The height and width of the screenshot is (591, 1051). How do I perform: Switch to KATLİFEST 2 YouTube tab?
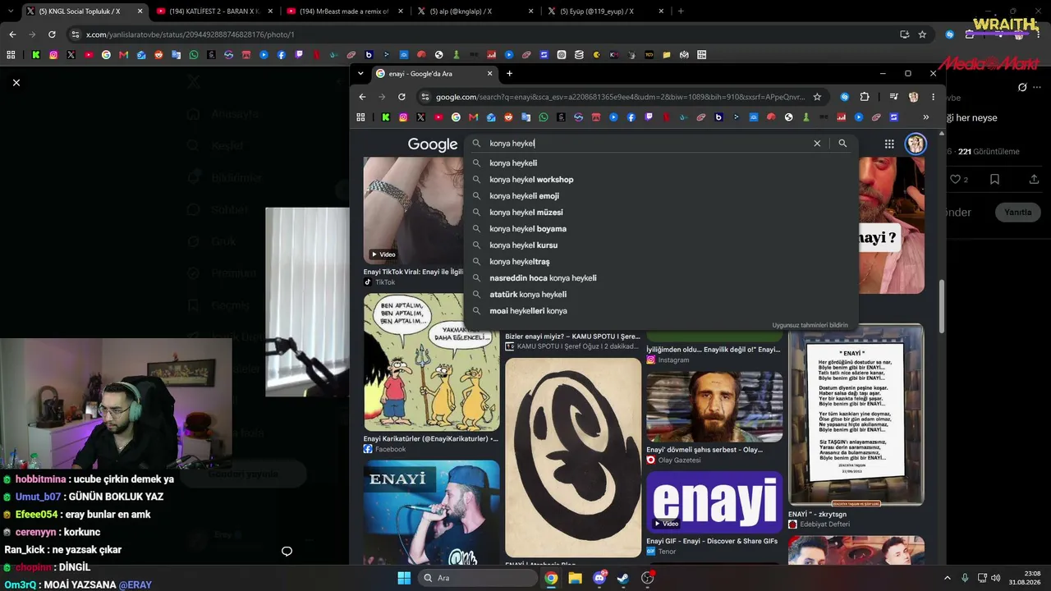[213, 11]
